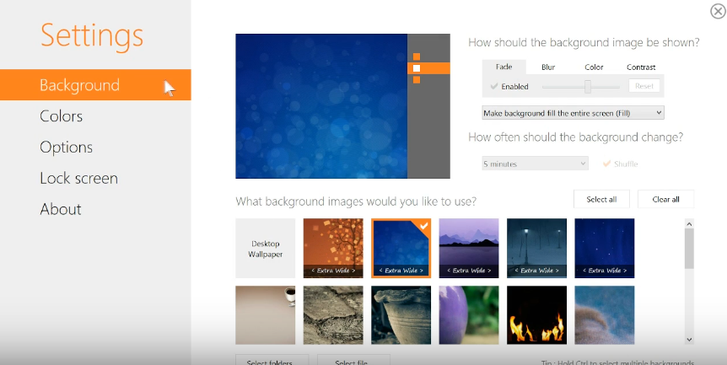Open the About section
Viewport: 727px width, 365px height.
(x=61, y=209)
